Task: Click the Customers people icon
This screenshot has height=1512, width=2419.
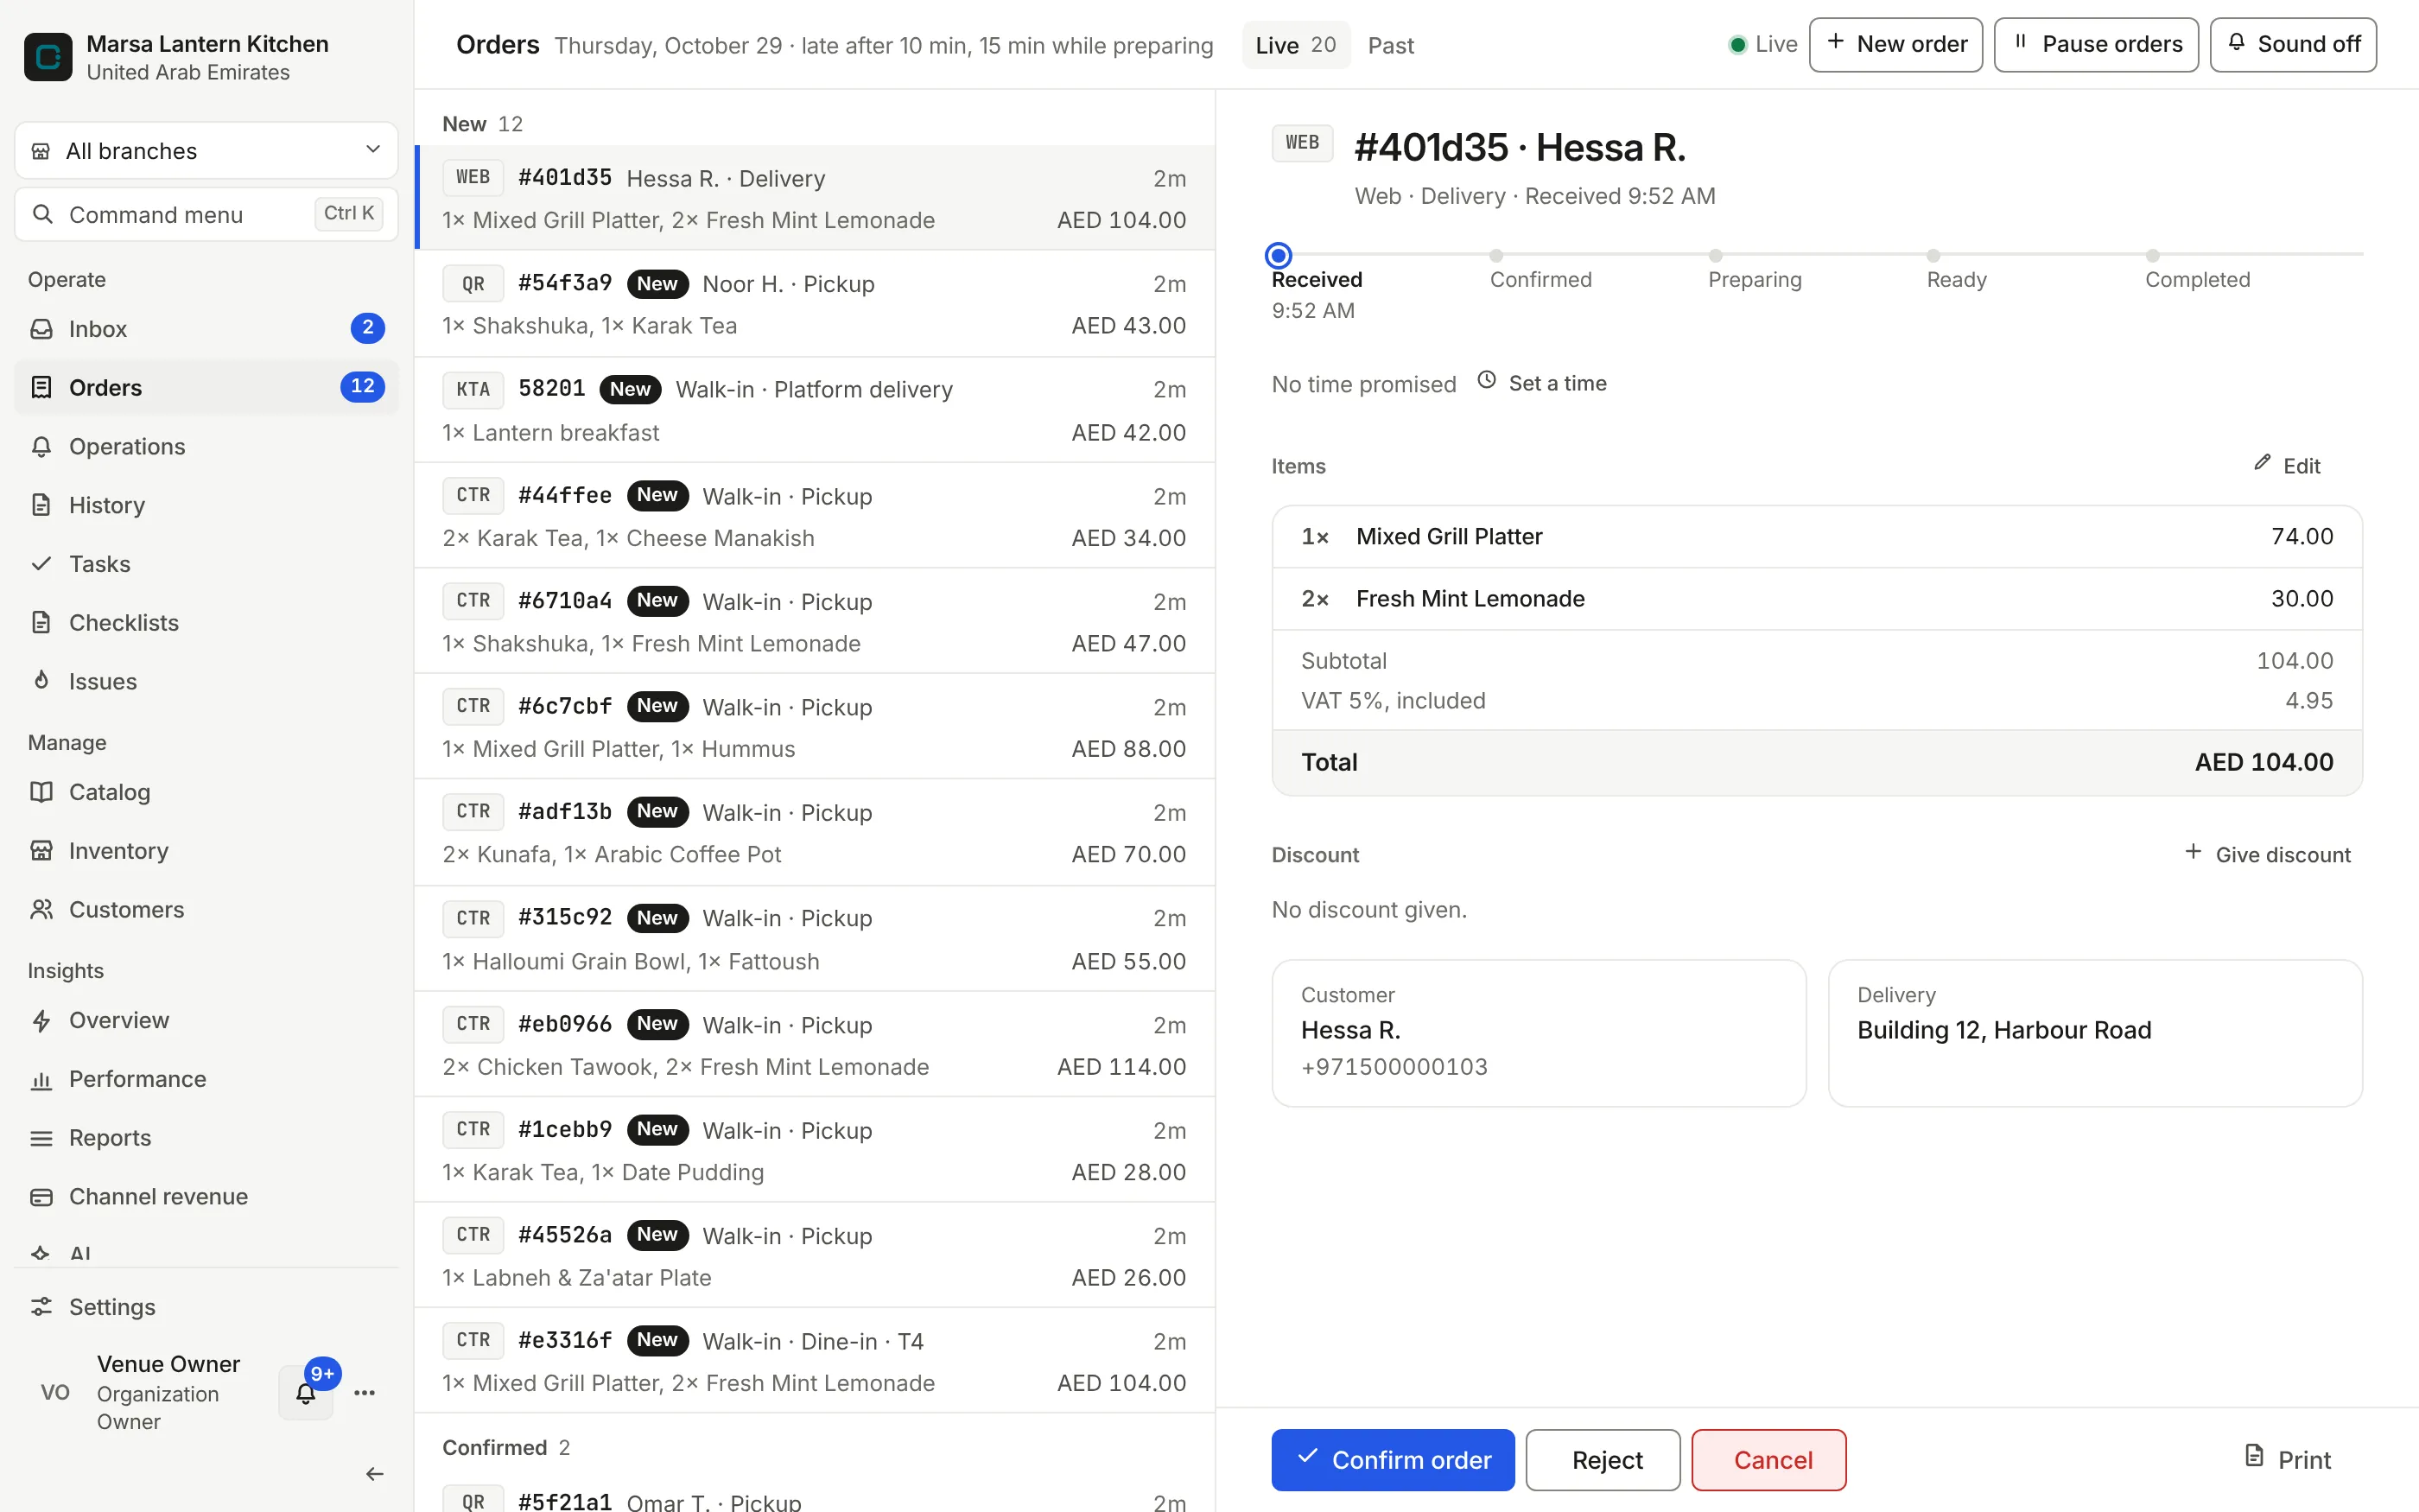Action: 41,910
